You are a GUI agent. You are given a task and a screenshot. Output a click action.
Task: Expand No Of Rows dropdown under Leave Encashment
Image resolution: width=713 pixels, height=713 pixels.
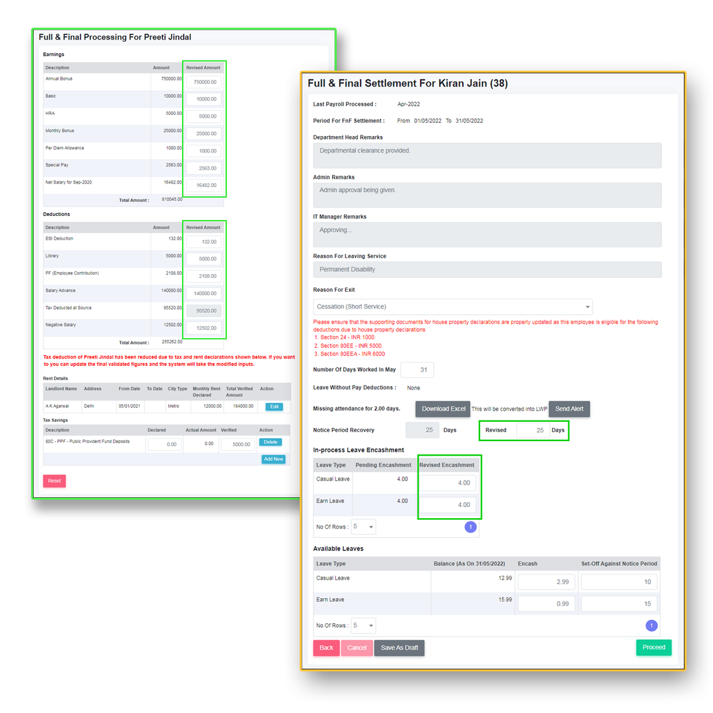[x=363, y=527]
